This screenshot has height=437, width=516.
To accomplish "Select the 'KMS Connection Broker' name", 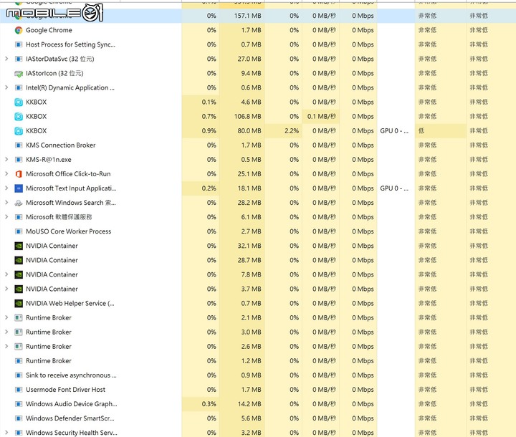I will (60, 145).
